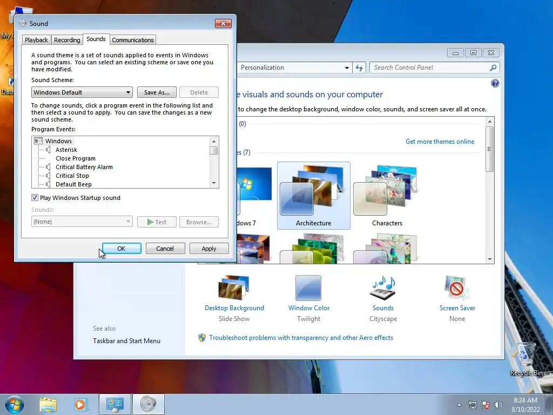Click the Delete scheme button
The width and height of the screenshot is (553, 415).
point(199,92)
